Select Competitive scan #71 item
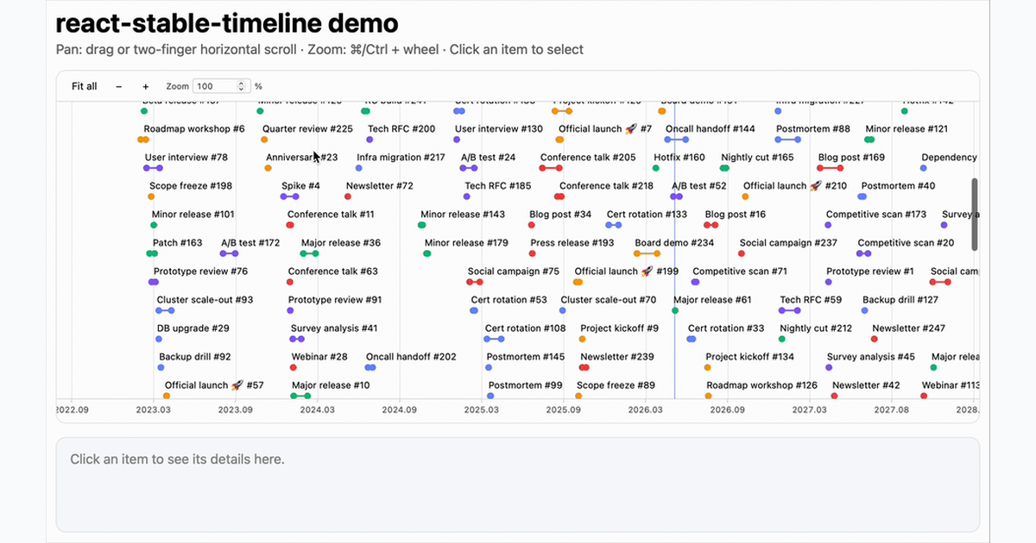 pyautogui.click(x=740, y=271)
